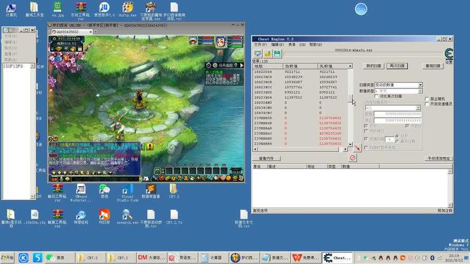Open the 微信 (WeChat) desktop shortcut
The image size is (470, 264).
pos(104,191)
